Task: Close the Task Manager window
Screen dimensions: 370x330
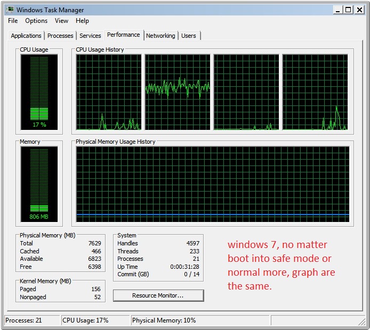Action: [359, 10]
